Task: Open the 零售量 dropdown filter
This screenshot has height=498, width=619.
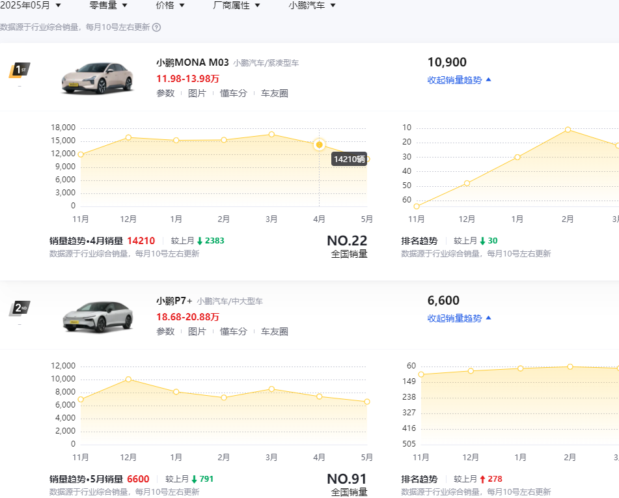Action: [x=108, y=5]
